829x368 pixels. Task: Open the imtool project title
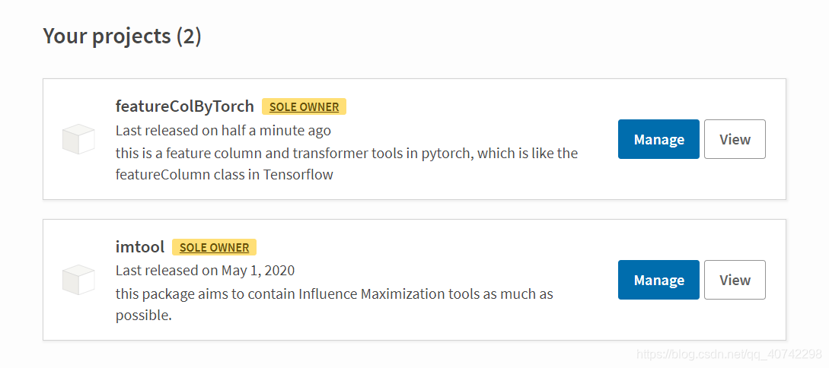click(139, 246)
